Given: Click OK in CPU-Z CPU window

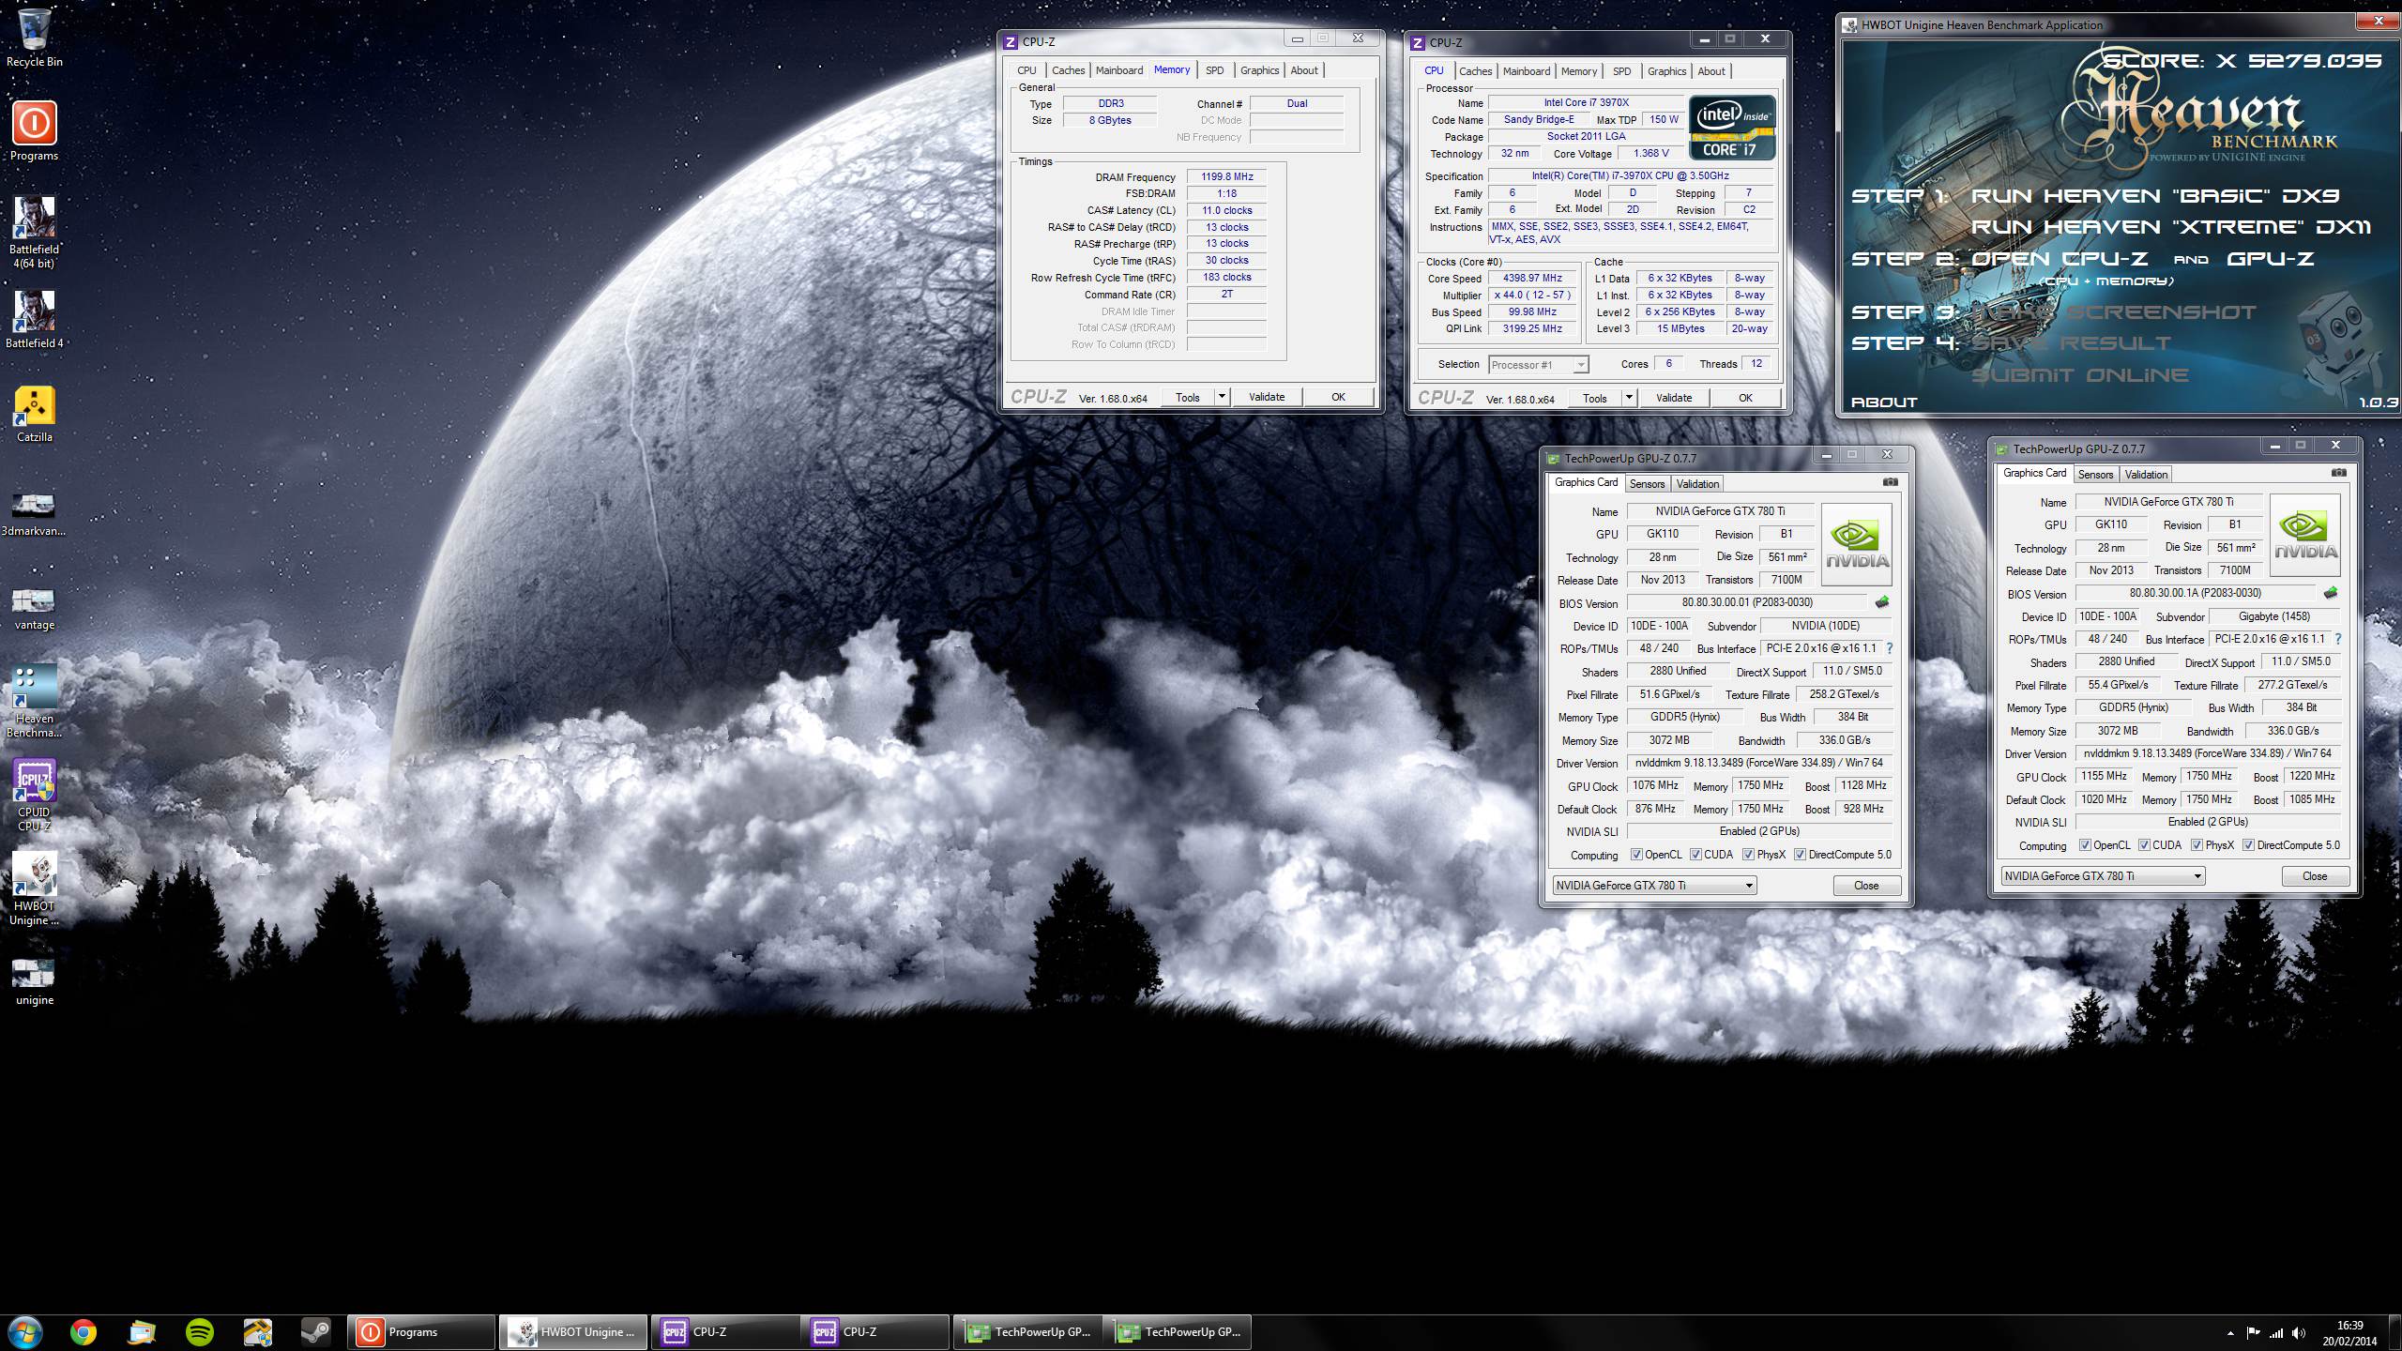Looking at the screenshot, I should tap(1745, 398).
